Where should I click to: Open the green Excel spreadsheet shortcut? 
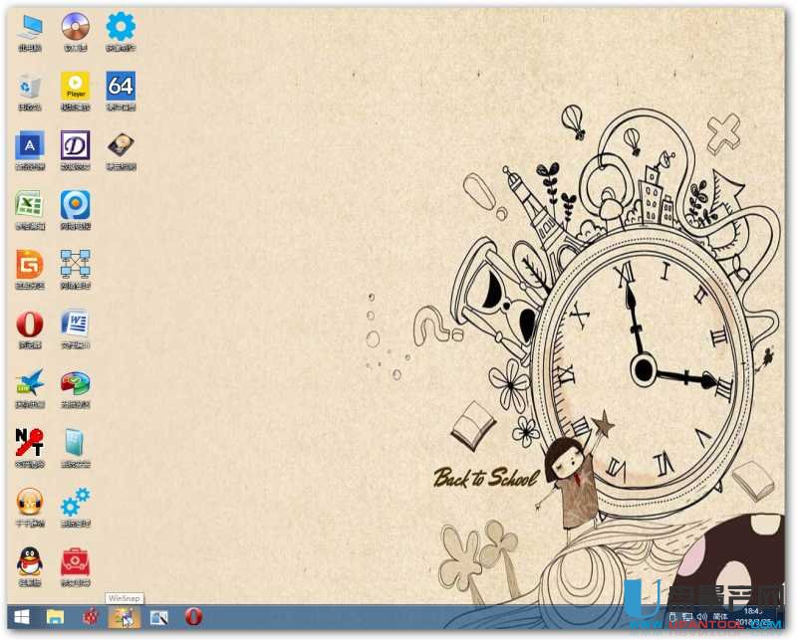tap(30, 206)
